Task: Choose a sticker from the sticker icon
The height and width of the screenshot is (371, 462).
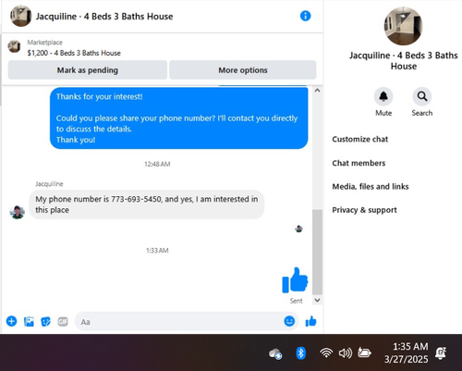Action: click(45, 322)
